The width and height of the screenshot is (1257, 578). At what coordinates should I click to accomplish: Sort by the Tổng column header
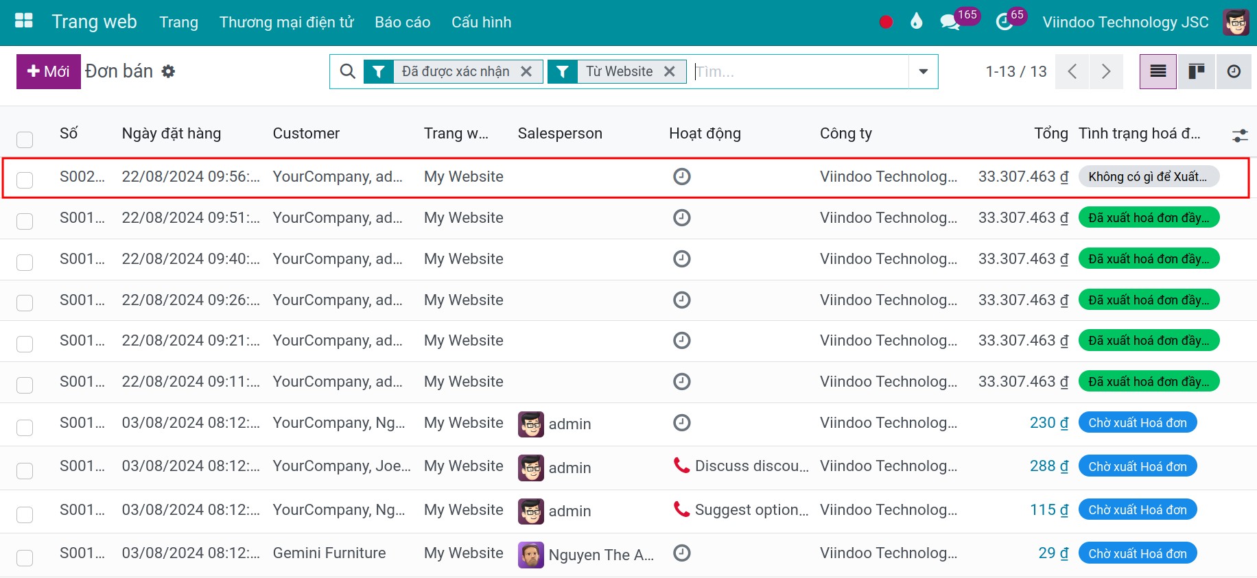point(1051,133)
